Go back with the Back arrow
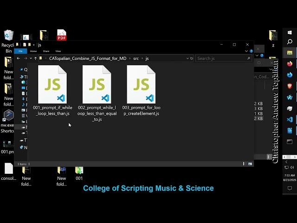Viewport: 297px width, 223px height. coord(19,59)
